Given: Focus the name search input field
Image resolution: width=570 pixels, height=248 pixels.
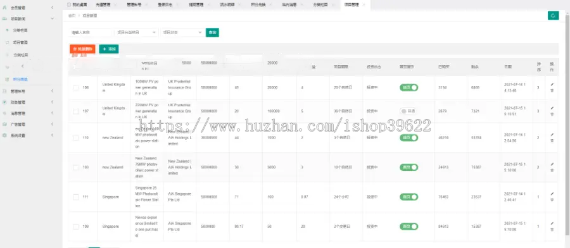Looking at the screenshot, I should (x=91, y=32).
